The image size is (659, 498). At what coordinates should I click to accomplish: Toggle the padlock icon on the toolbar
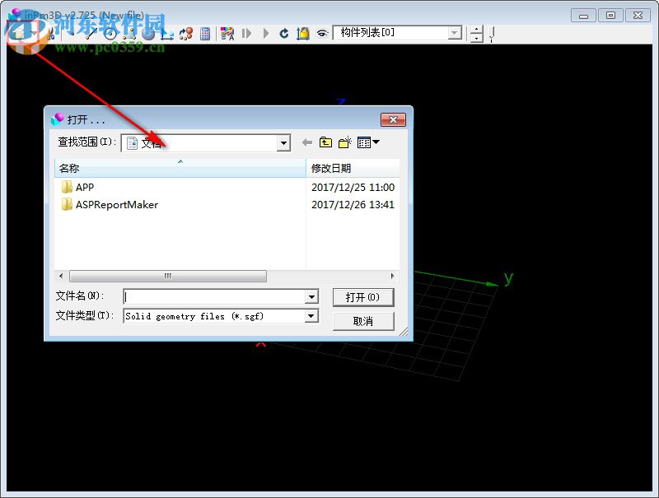[302, 34]
